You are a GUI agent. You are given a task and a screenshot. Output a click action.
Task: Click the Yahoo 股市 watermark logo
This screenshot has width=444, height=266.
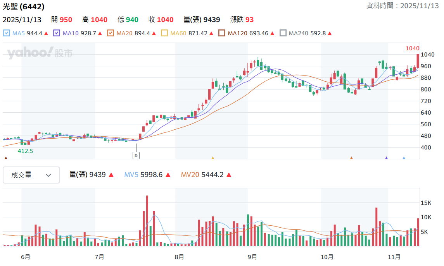[40, 53]
